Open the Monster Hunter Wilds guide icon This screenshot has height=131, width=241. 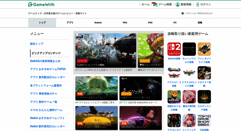tap(189, 49)
